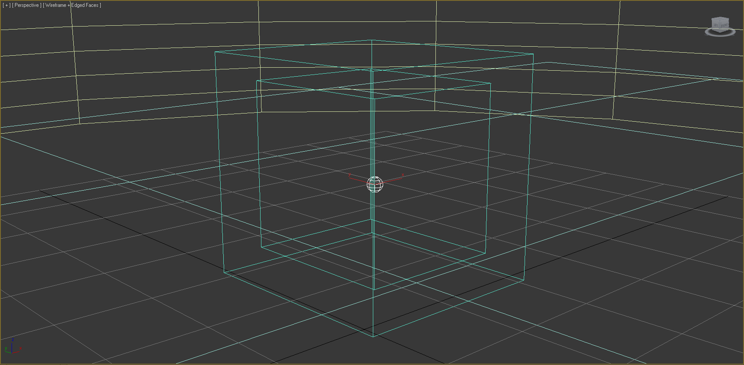Click the LEFT face of the ViewCube
Viewport: 744px width, 365px height.
716,25
